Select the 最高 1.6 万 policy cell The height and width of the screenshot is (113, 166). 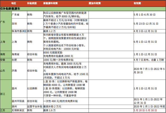pyautogui.click(x=66, y=110)
